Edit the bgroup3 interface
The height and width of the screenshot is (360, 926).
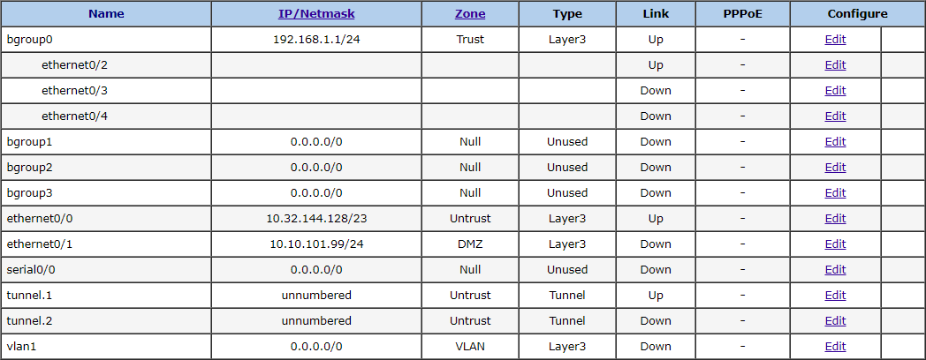pos(835,193)
